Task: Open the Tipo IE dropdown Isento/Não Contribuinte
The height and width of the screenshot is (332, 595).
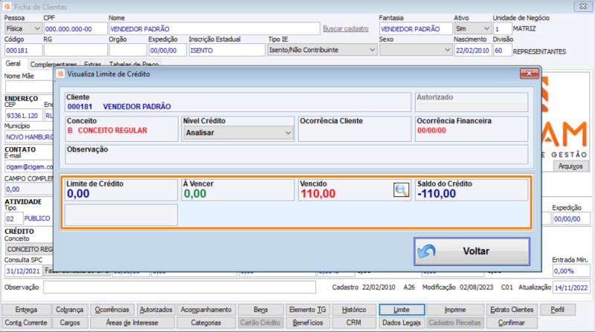Action: [322, 50]
